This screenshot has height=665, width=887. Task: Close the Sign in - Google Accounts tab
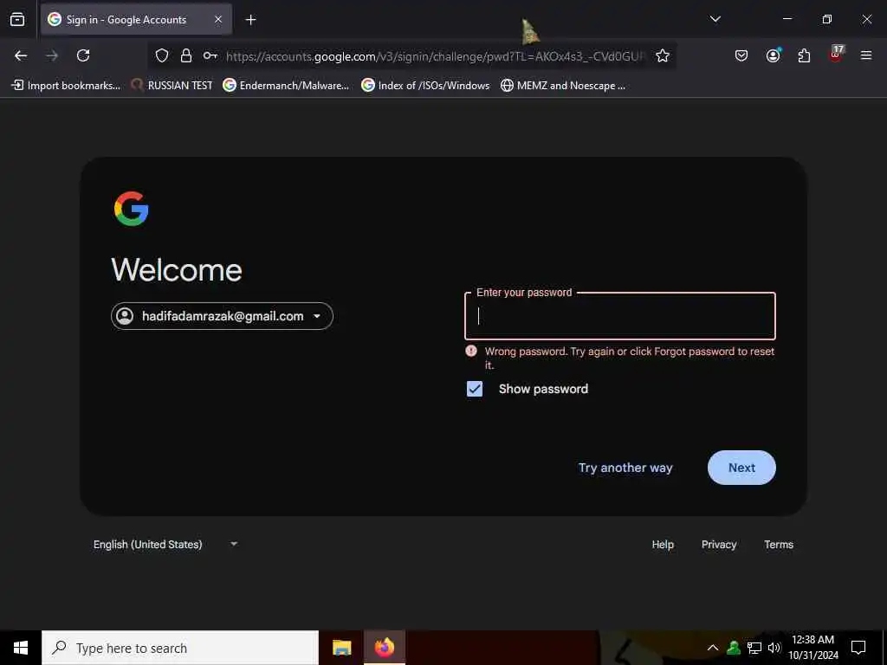[x=218, y=19]
